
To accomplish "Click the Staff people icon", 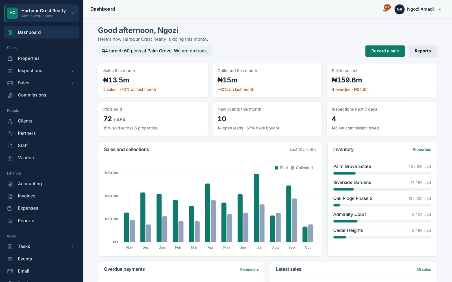I will click(x=10, y=146).
